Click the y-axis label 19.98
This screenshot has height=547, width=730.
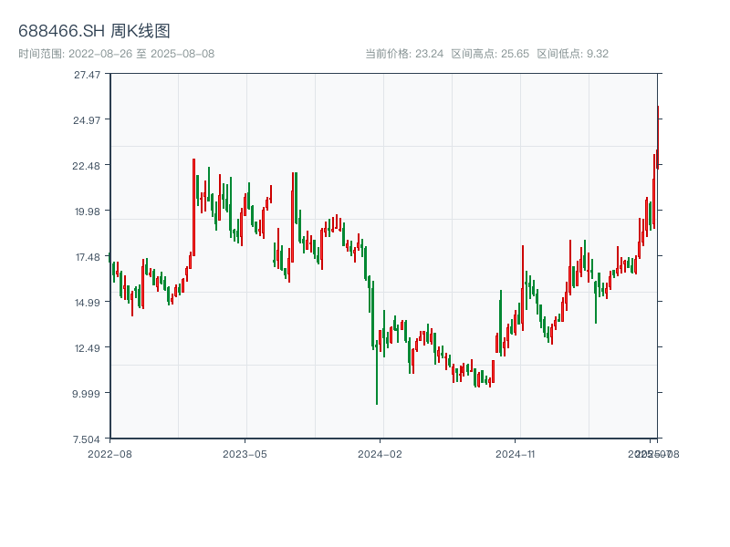[x=88, y=212]
